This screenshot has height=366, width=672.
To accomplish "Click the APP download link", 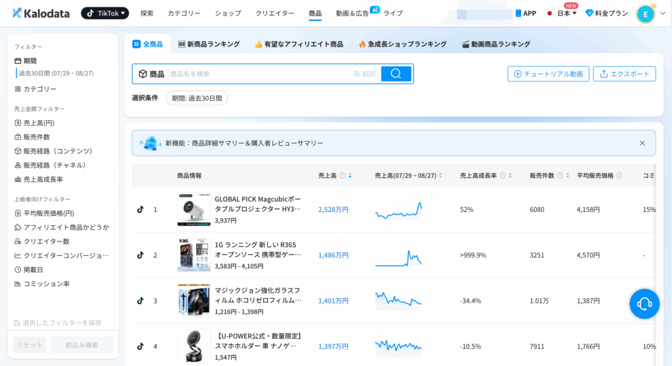I will pos(526,13).
